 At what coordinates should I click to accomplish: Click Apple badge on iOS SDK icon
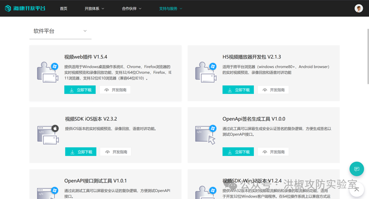point(55,128)
